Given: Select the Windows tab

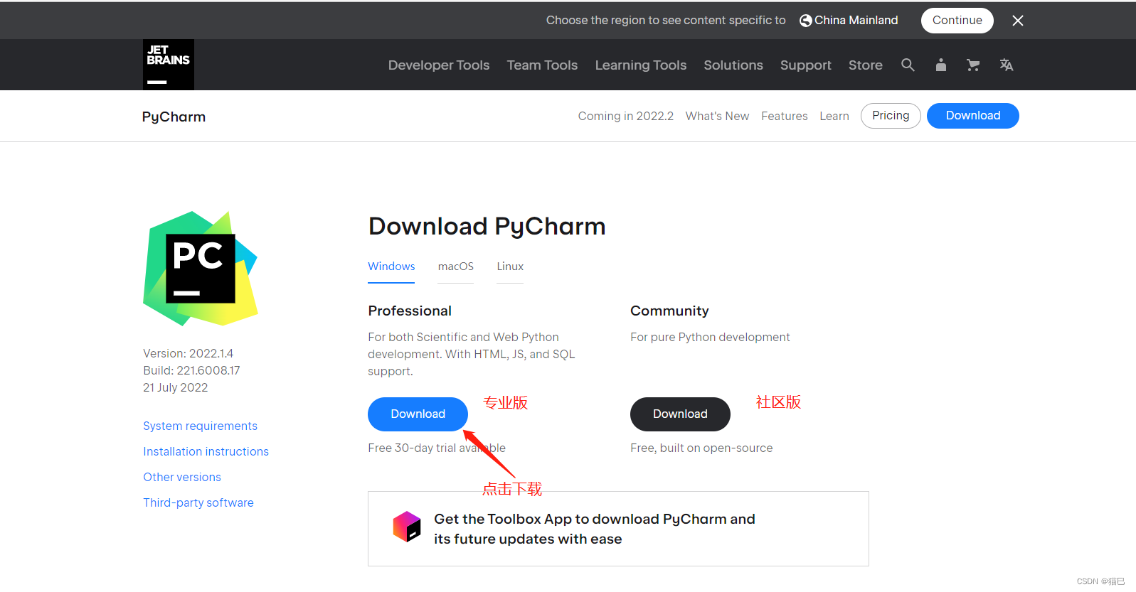Looking at the screenshot, I should tap(391, 267).
